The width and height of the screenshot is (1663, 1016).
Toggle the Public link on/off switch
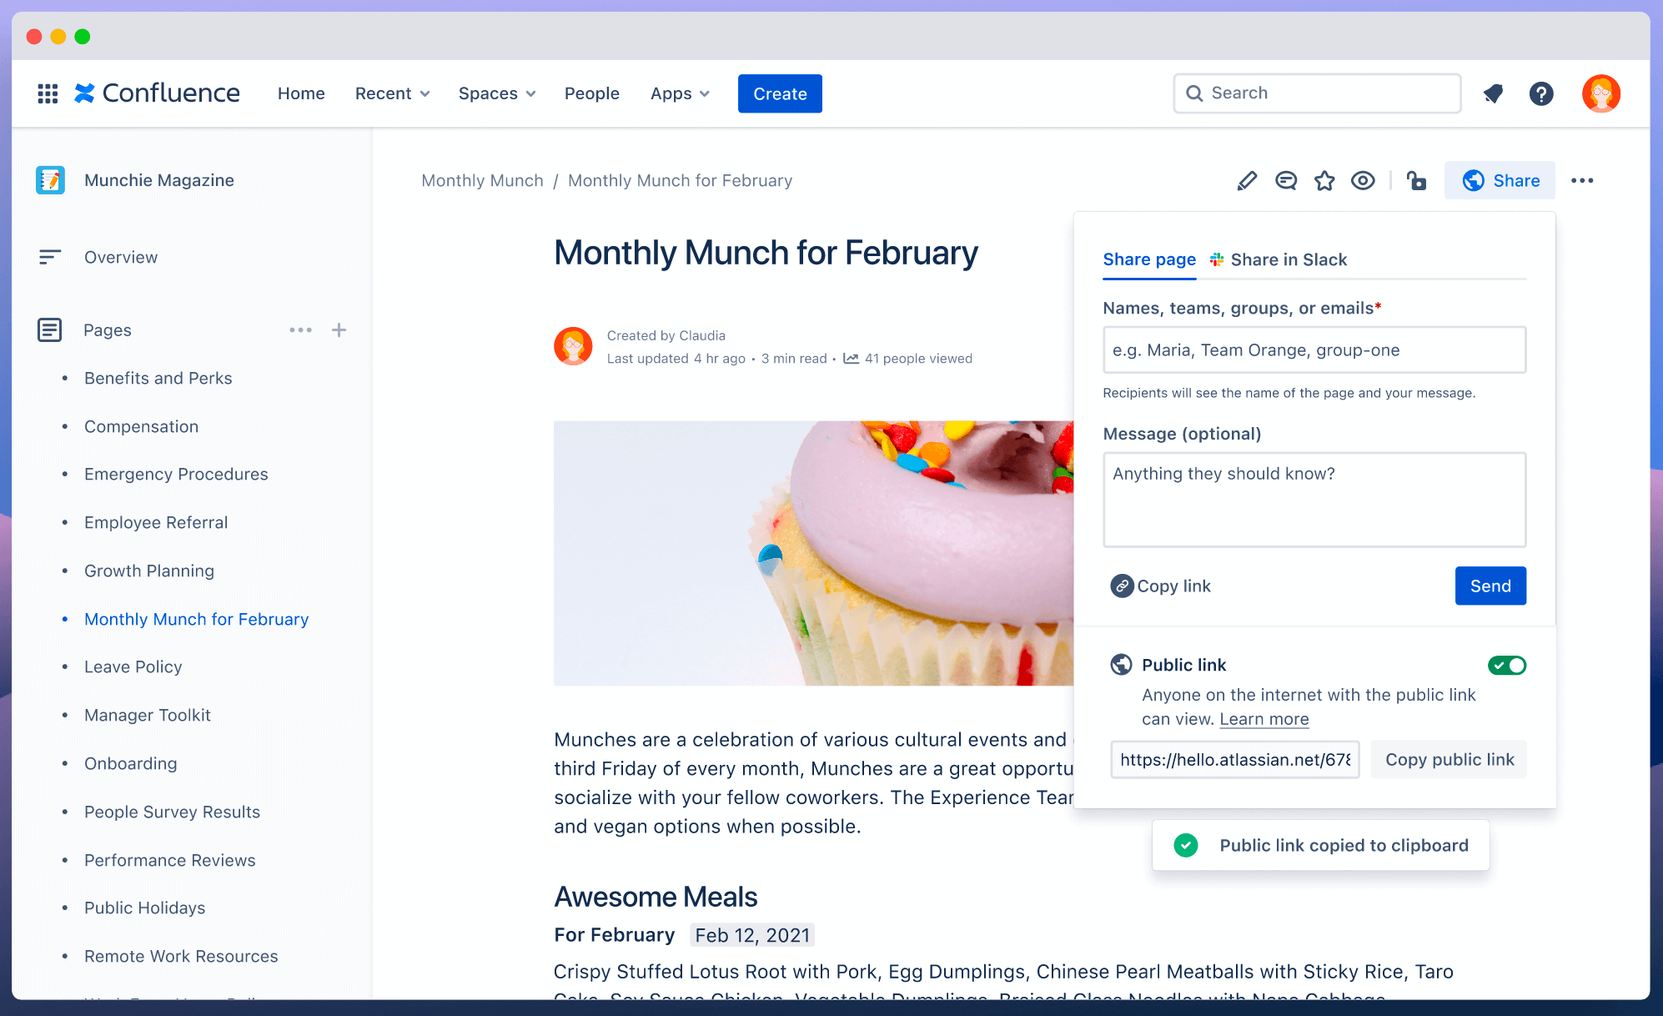click(x=1509, y=666)
